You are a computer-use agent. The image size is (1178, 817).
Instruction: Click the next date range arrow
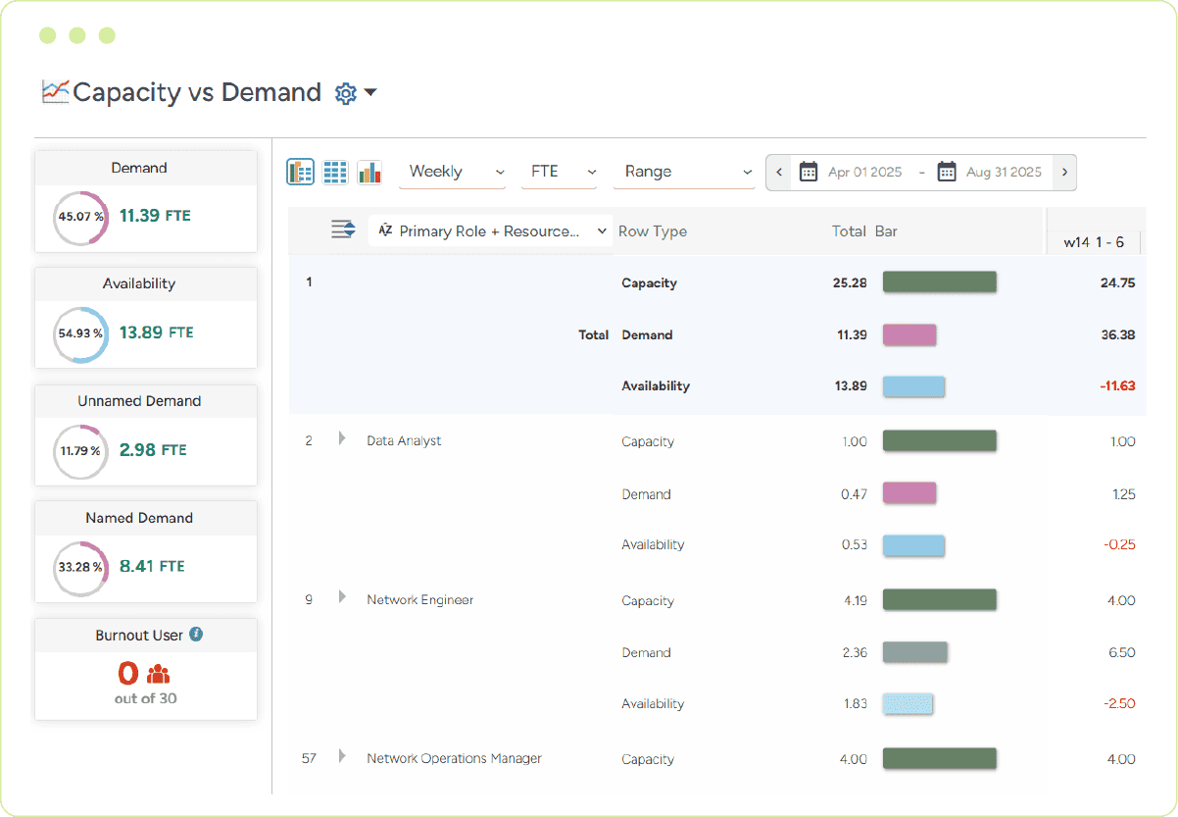click(1064, 171)
